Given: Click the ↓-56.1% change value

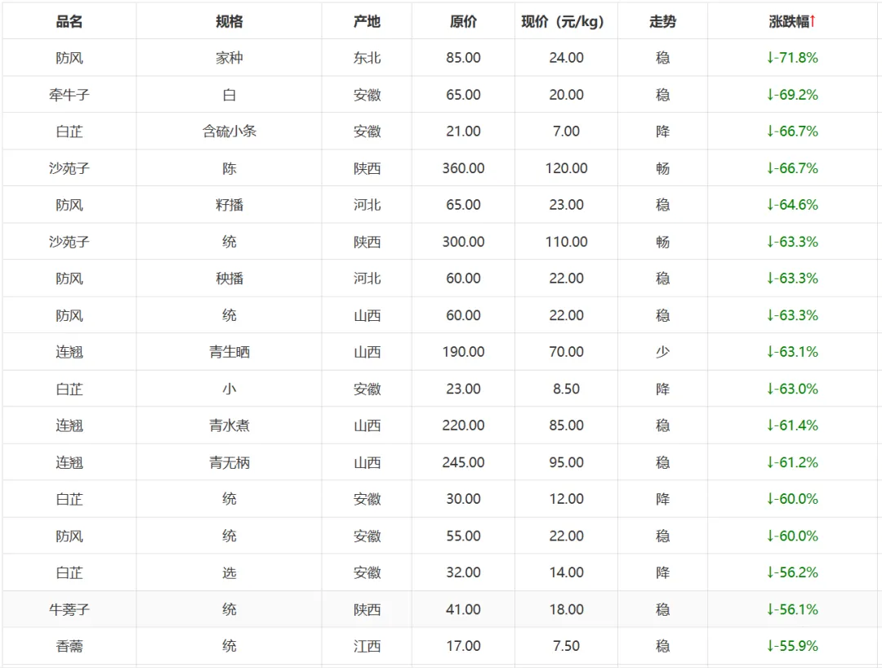Looking at the screenshot, I should (792, 609).
